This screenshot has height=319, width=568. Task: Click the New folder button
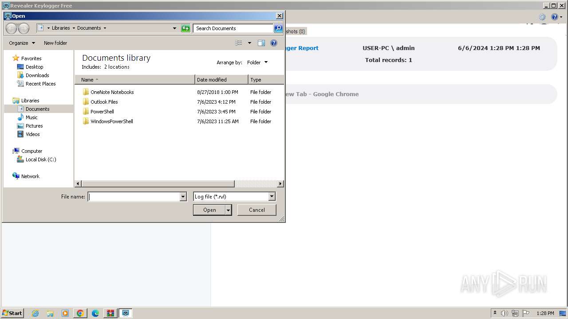55,43
